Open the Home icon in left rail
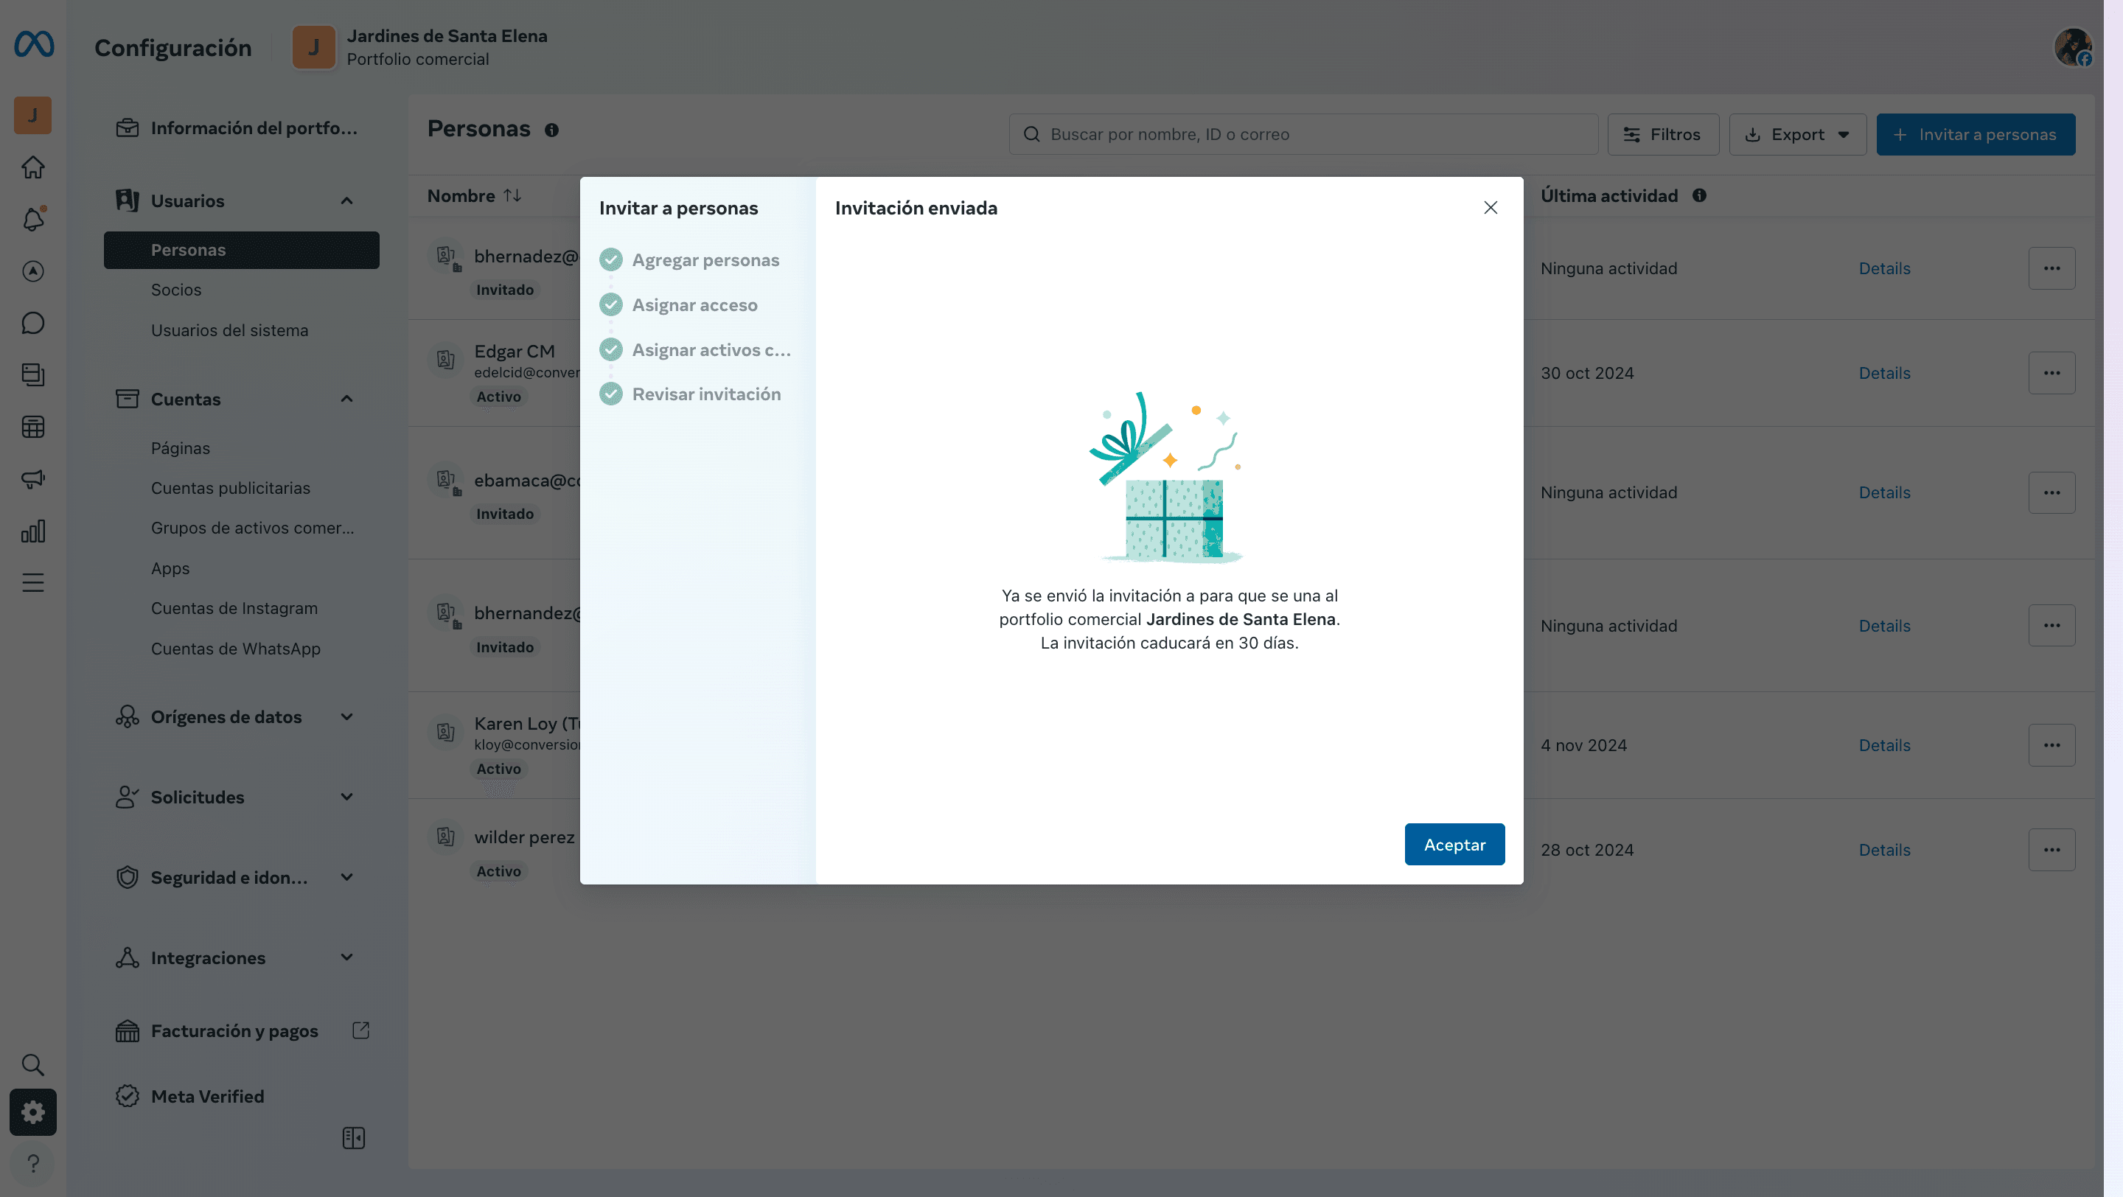 click(x=33, y=167)
